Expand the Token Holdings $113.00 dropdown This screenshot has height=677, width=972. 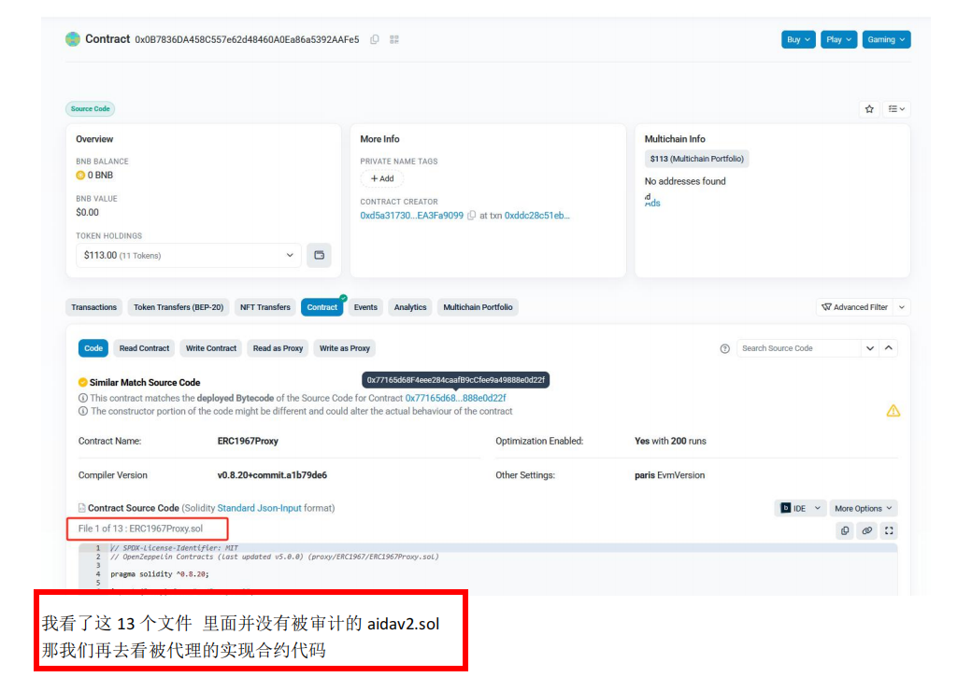point(189,255)
